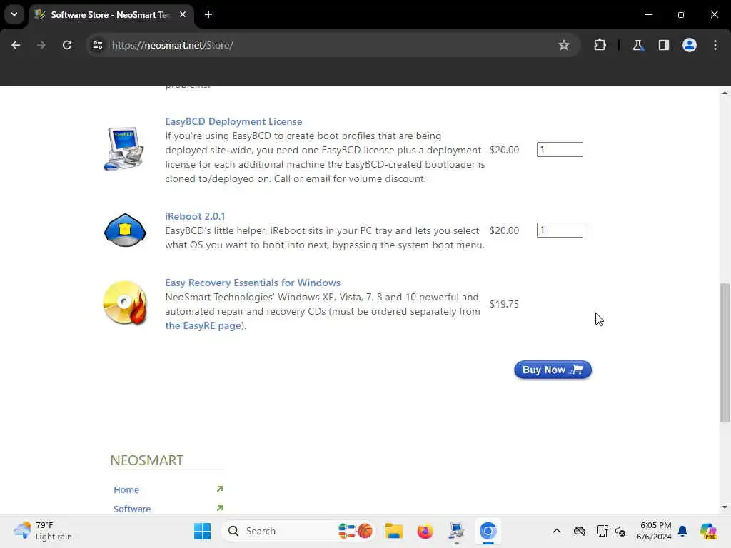Open the Software footer link

point(132,509)
